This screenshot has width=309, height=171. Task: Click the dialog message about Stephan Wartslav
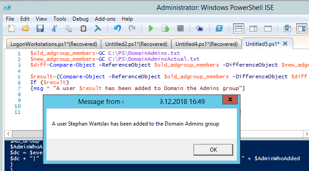135,124
